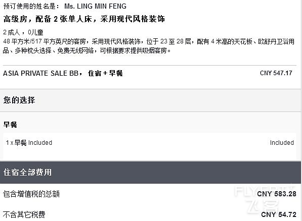This screenshot has width=302, height=221.
Task: Click the CNY 54.72 tax amount
Action: 279,214
